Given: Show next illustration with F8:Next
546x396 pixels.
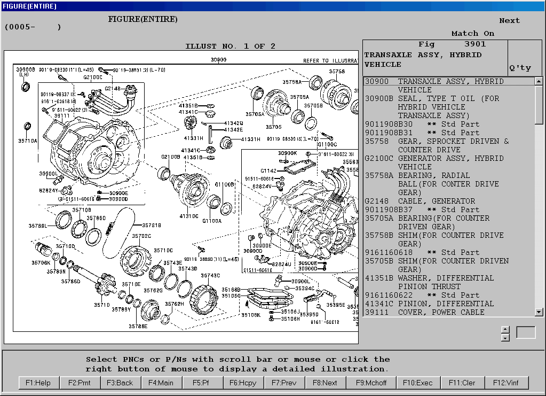Looking at the screenshot, I should tap(325, 383).
